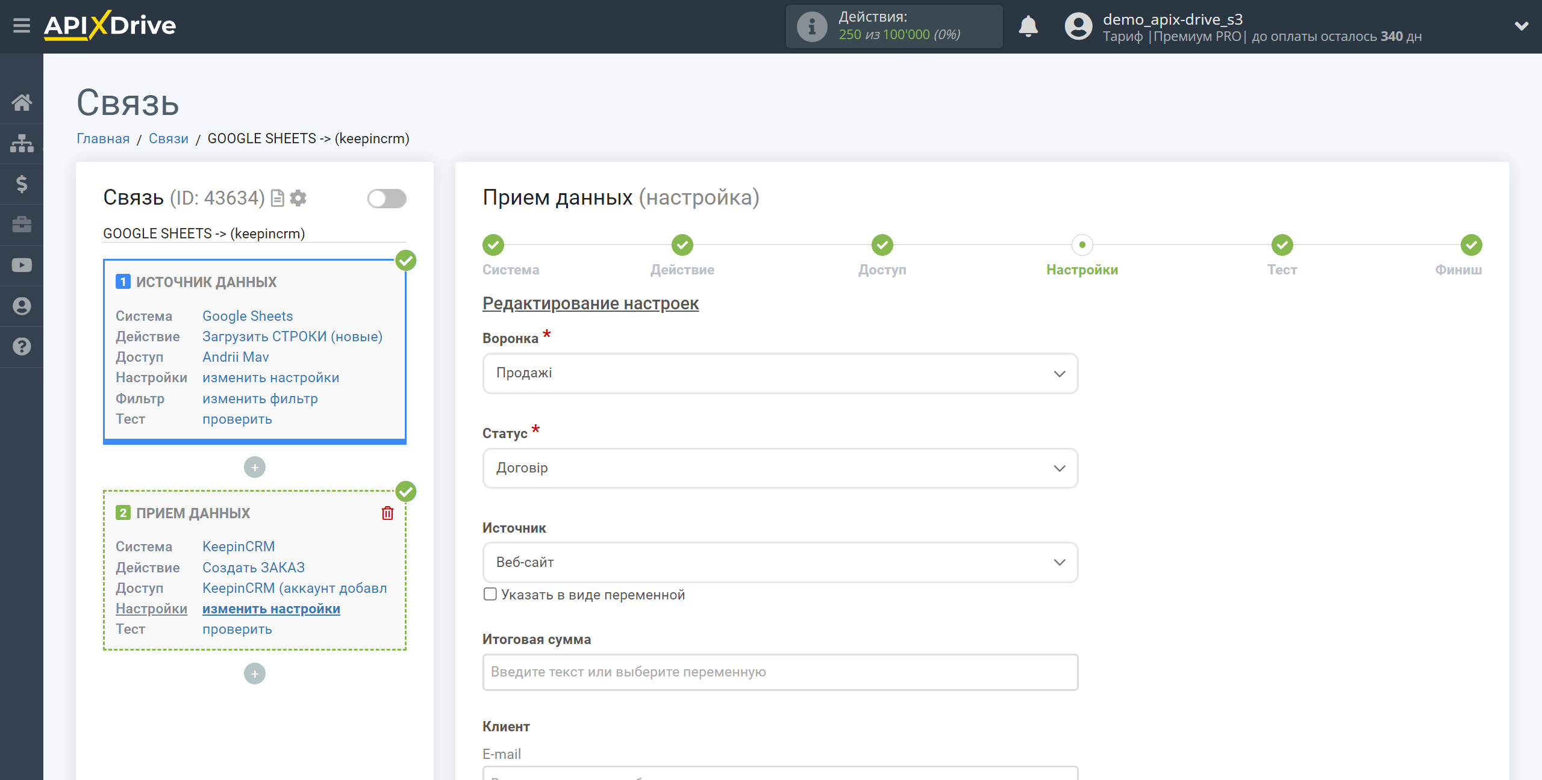Viewport: 1542px width, 780px height.
Task: Click KeepinCRM account access link
Action: pos(295,588)
